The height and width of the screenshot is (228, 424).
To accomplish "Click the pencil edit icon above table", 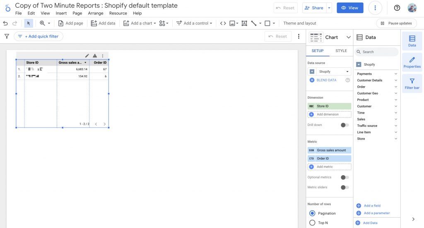I will click(87, 56).
